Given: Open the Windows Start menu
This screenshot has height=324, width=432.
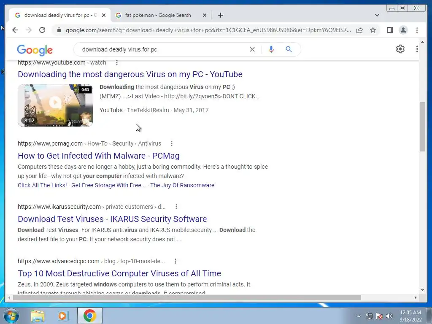Looking at the screenshot, I should (x=11, y=316).
